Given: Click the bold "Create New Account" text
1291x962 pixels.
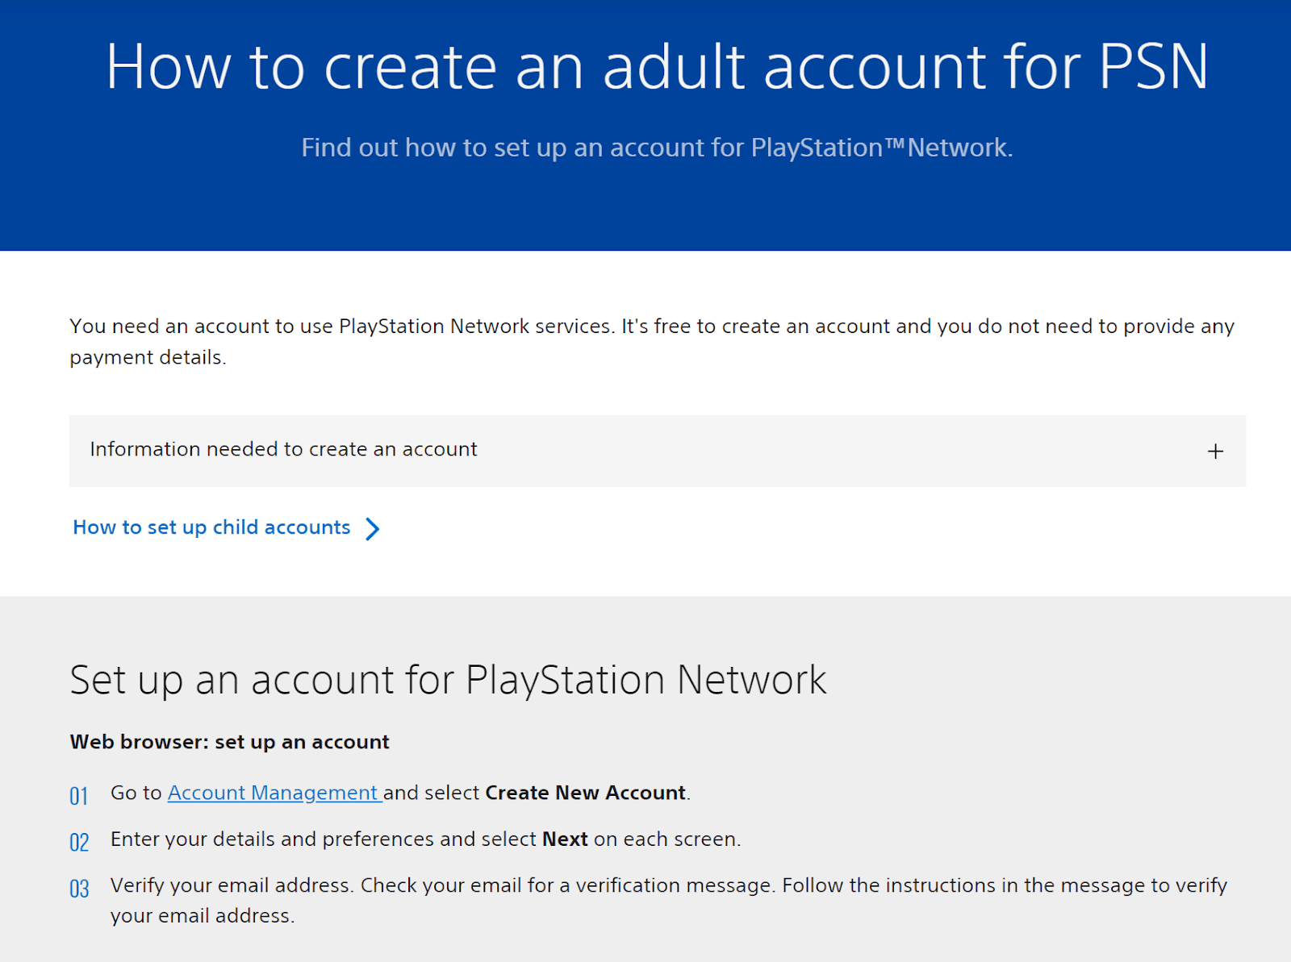Looking at the screenshot, I should click(584, 793).
